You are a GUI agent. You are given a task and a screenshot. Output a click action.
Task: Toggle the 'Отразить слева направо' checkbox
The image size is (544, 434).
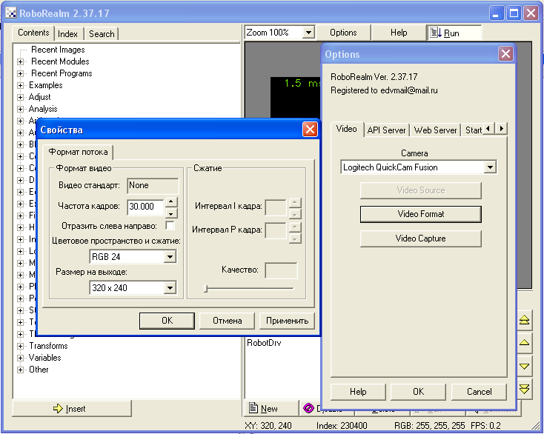pyautogui.click(x=170, y=226)
